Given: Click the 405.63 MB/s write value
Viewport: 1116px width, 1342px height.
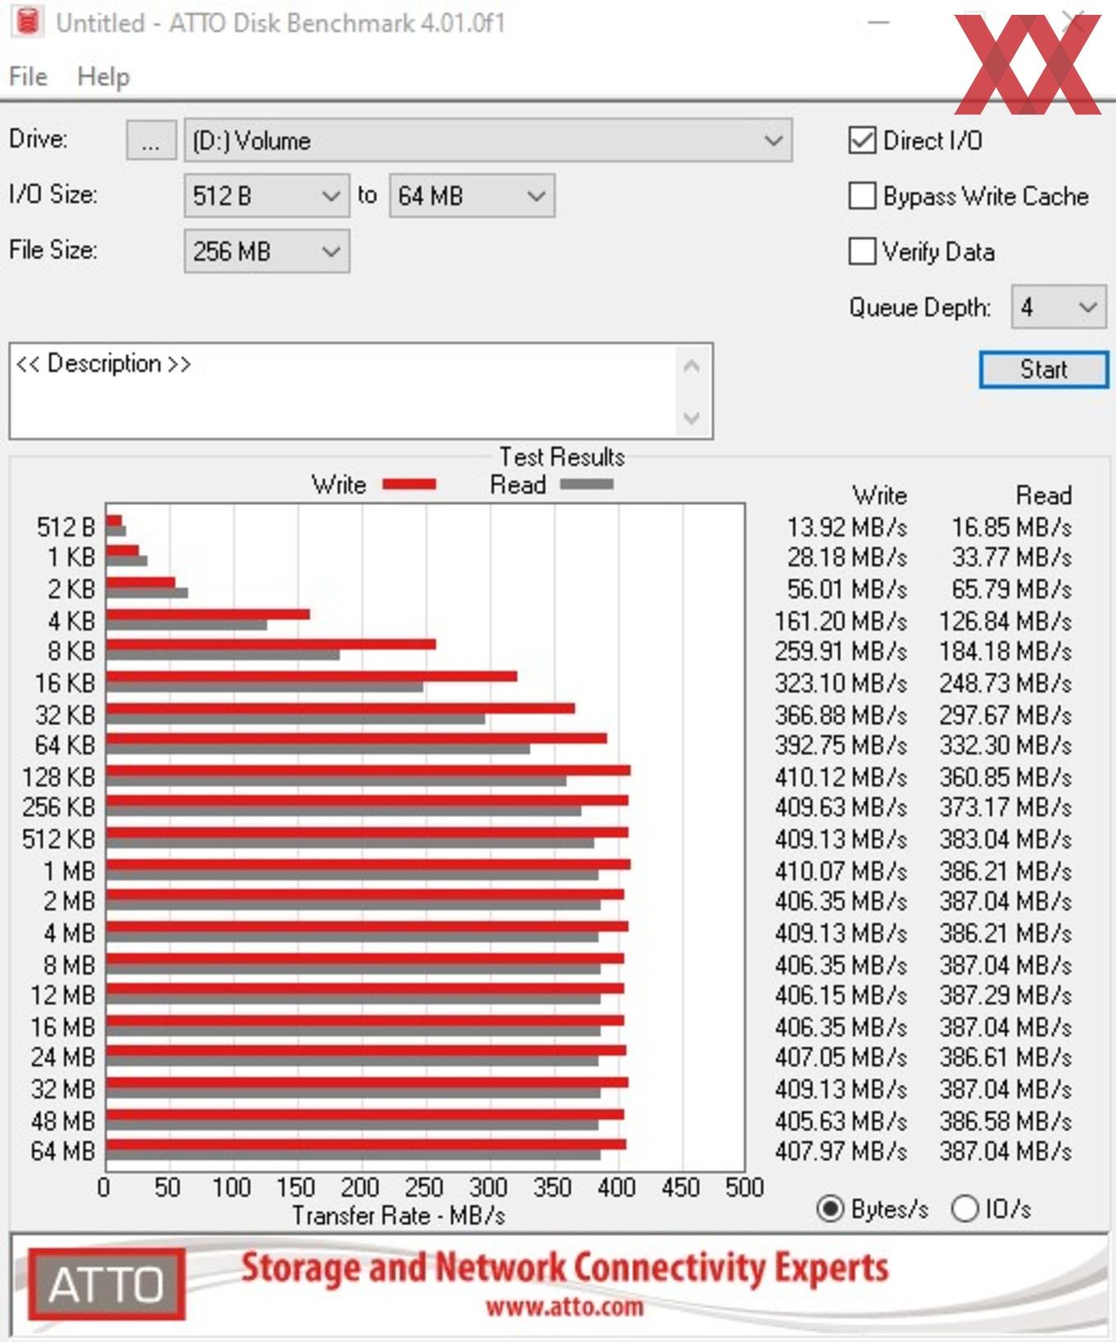Looking at the screenshot, I should pos(841,1121).
